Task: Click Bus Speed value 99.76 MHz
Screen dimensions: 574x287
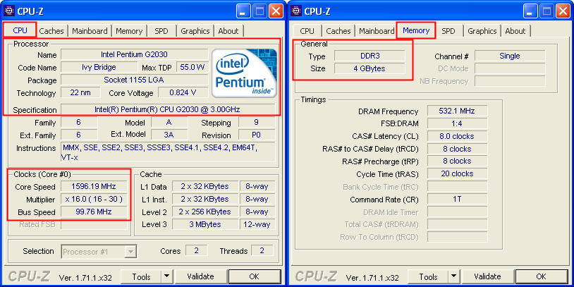Action: [x=94, y=212]
